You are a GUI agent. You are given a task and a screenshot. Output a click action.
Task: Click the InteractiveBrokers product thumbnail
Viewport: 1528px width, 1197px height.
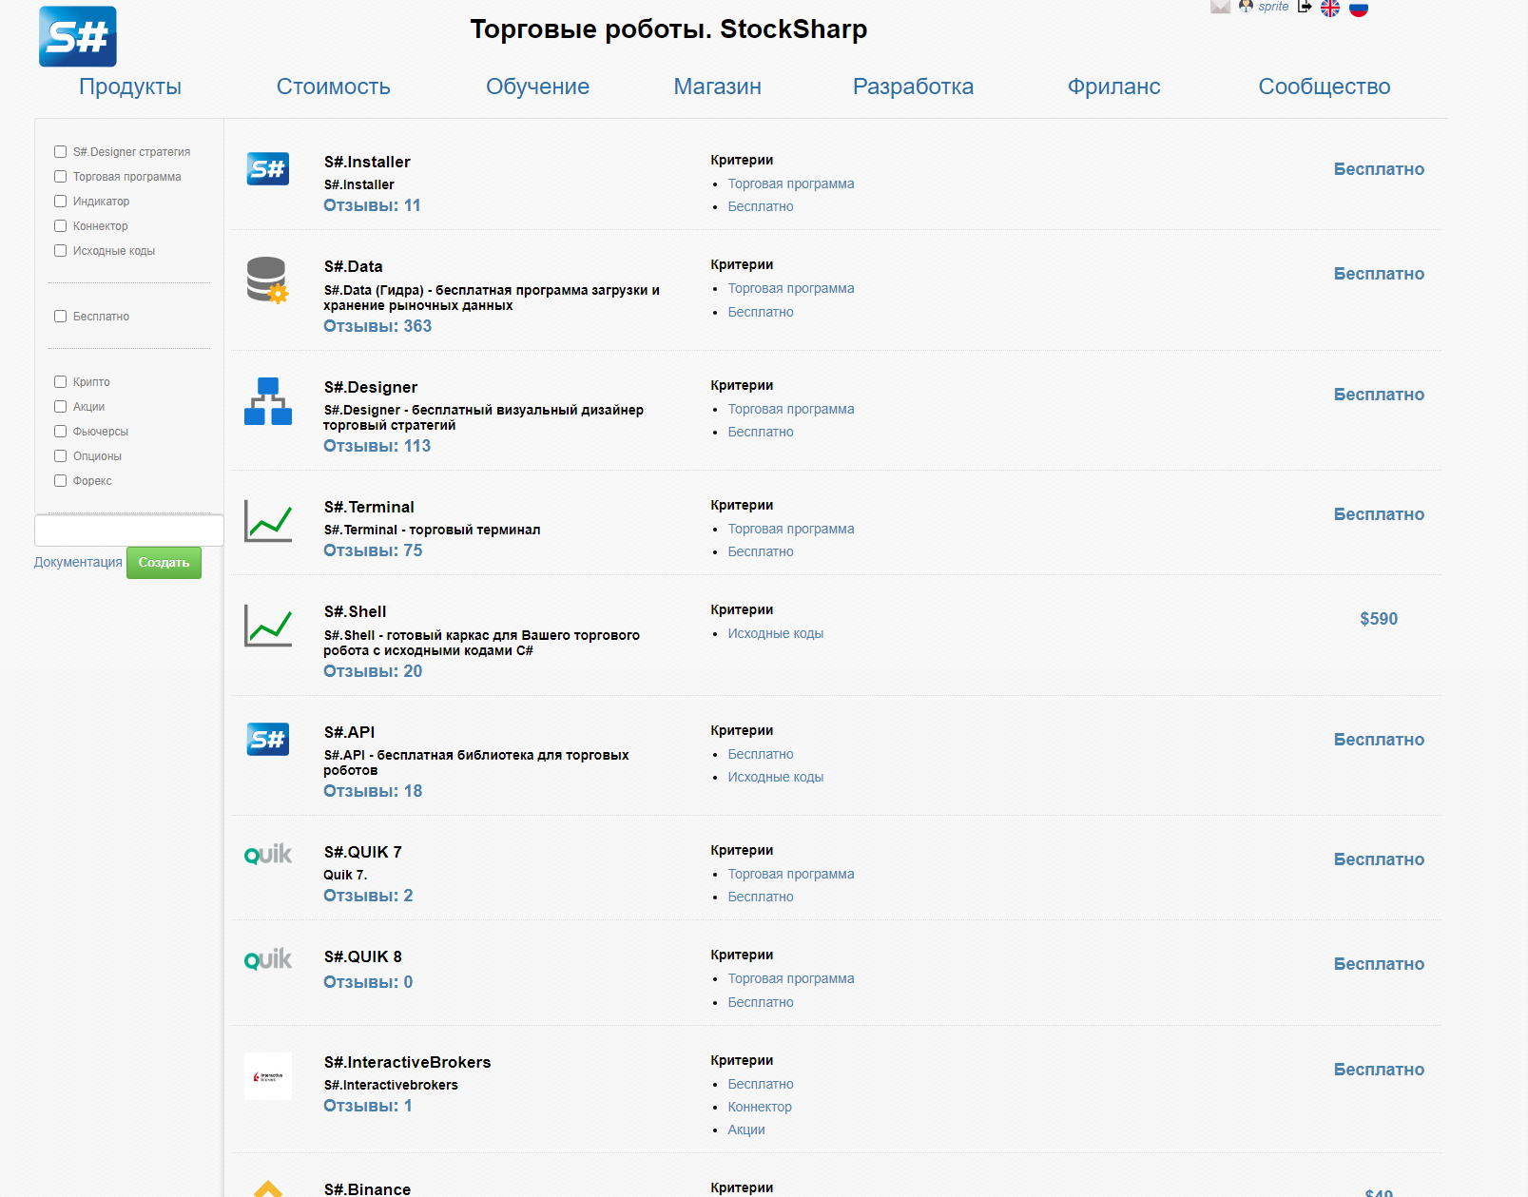pos(267,1076)
